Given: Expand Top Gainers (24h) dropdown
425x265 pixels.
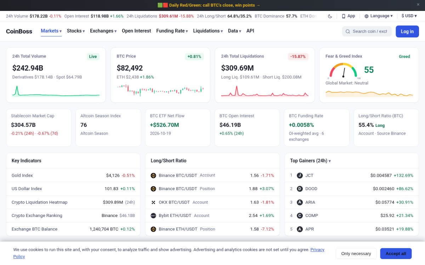Looking at the screenshot, I should point(311,161).
